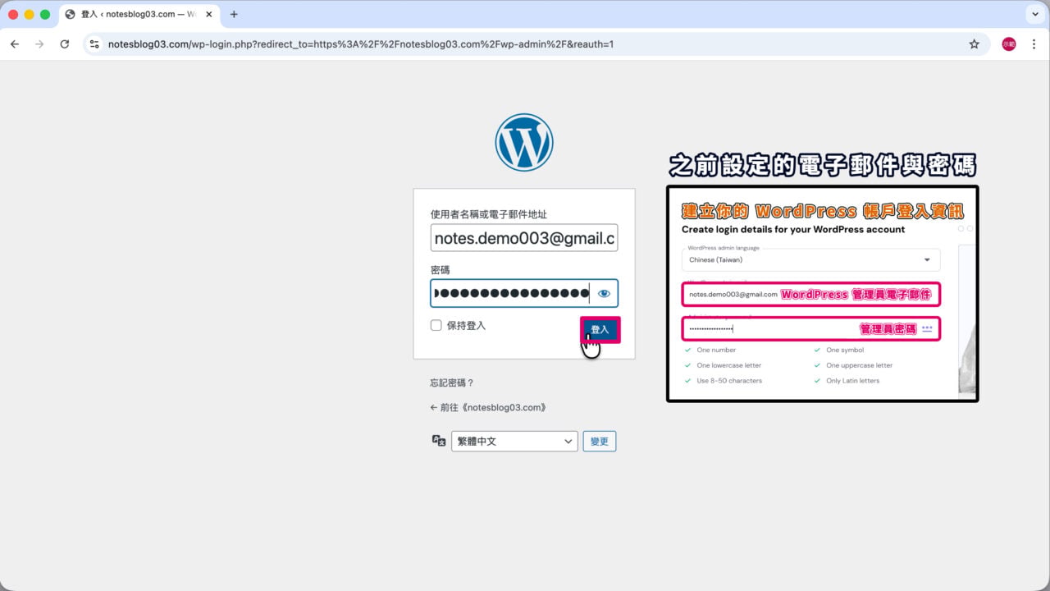Screen dimensions: 1050x591
Task: Open the 繁體中文 language dropdown
Action: (x=514, y=441)
